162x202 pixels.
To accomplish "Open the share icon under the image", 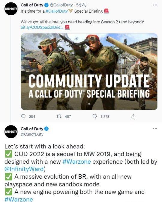I will tap(133, 117).
